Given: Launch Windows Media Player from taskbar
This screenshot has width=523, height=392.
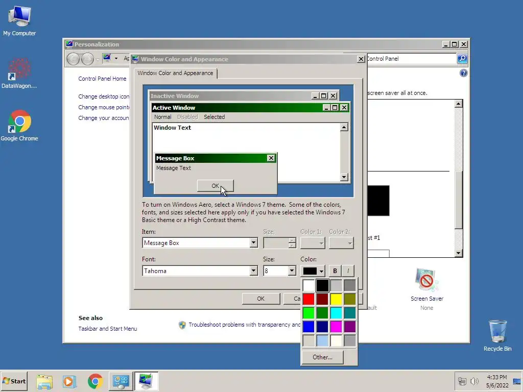Looking at the screenshot, I should 69,381.
